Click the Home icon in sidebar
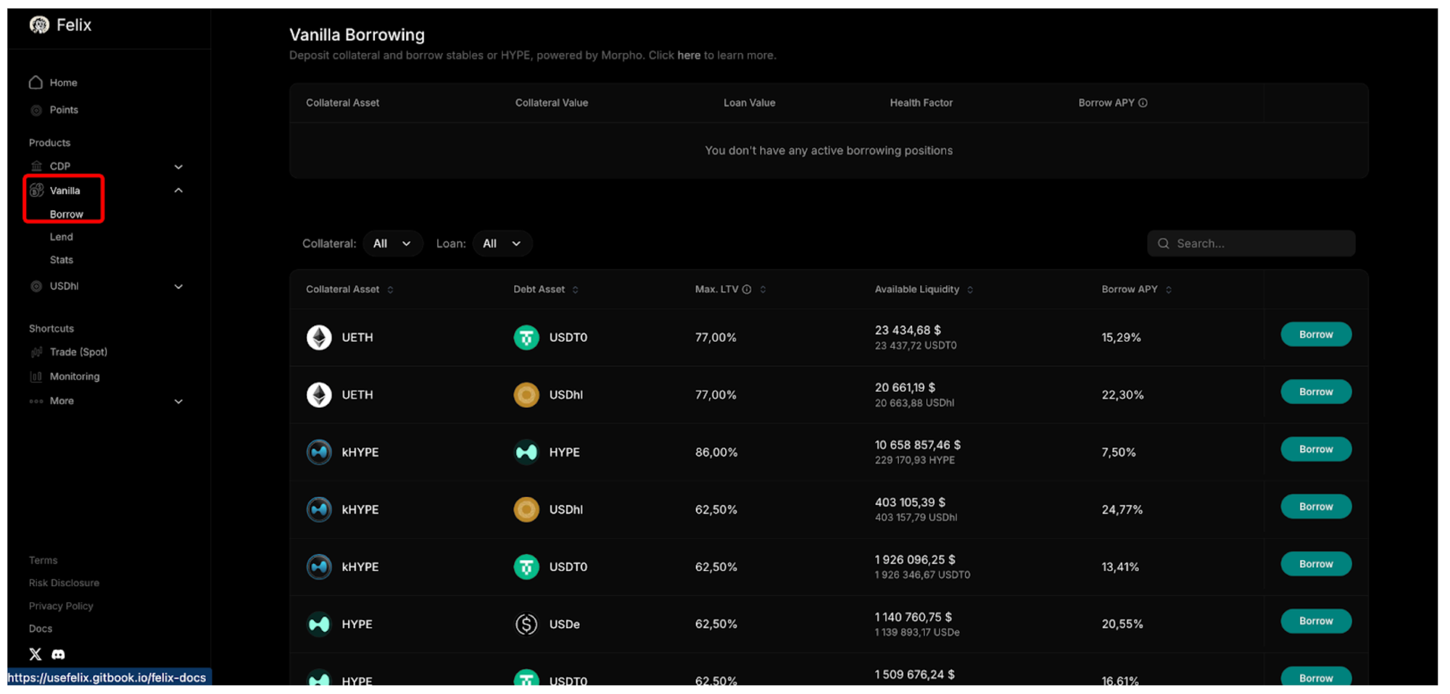1450x694 pixels. (x=36, y=83)
